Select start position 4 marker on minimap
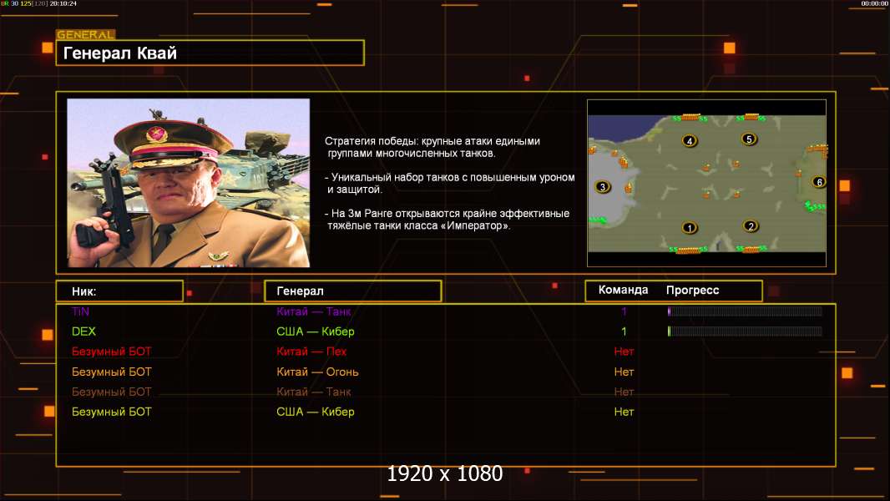Viewport: 890px width, 501px height. pos(689,141)
